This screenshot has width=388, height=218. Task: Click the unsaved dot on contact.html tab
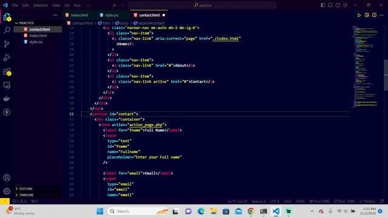(x=164, y=15)
